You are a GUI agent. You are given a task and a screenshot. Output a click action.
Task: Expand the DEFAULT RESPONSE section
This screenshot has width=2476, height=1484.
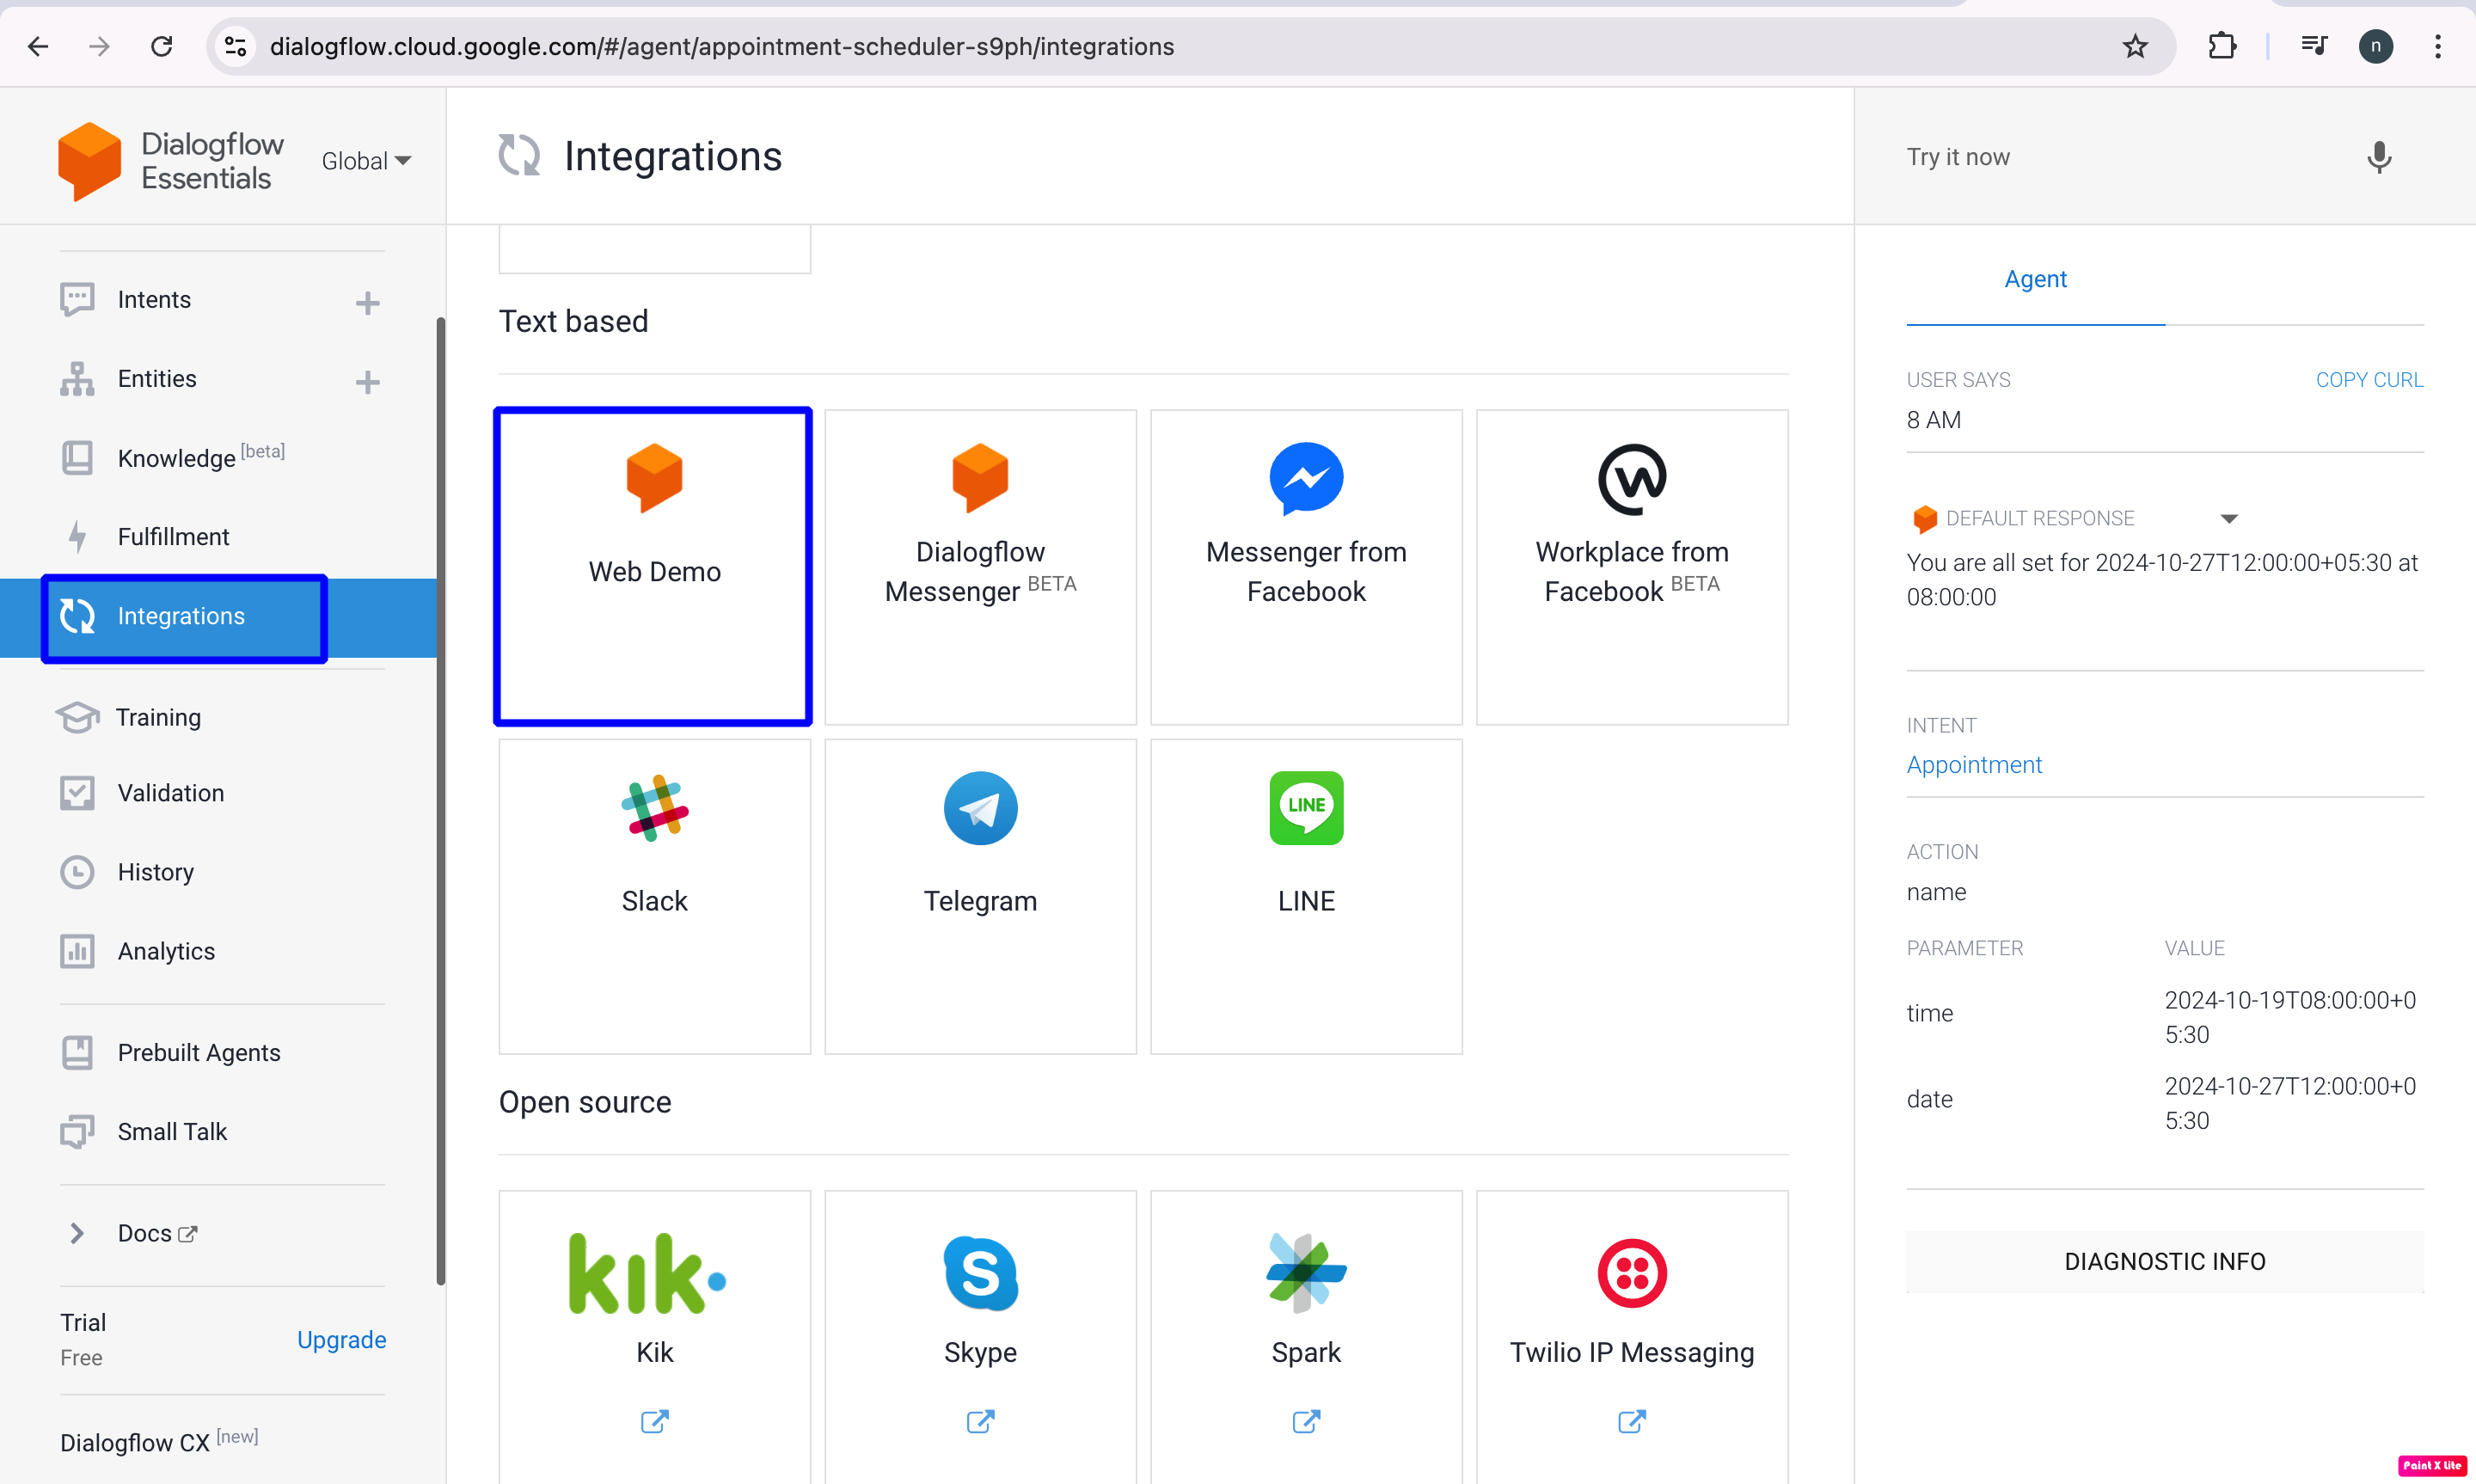click(2230, 518)
